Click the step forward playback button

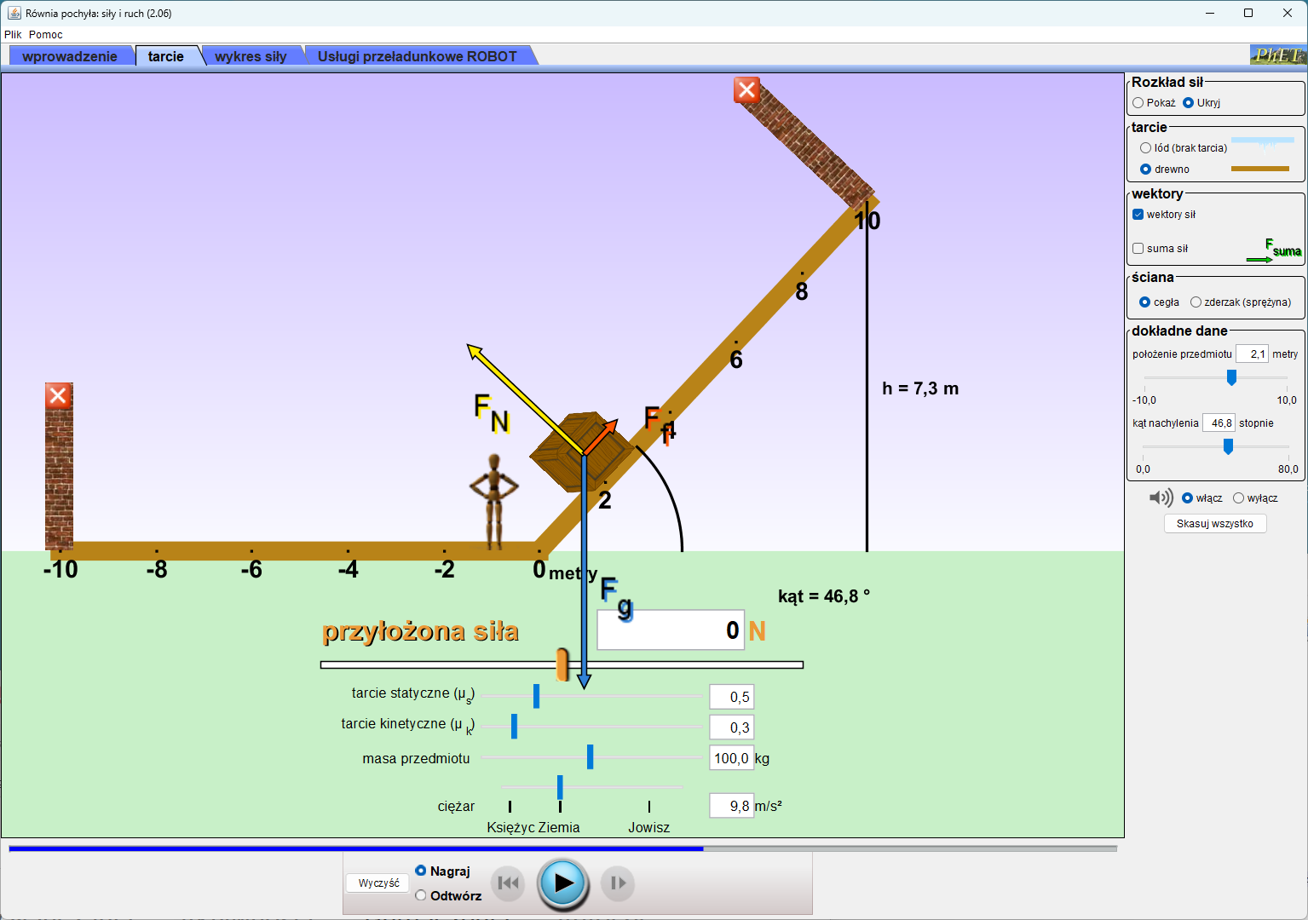click(618, 883)
